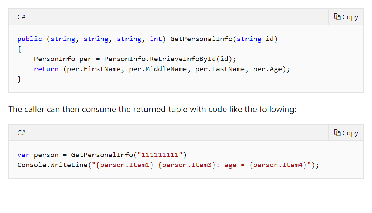372x213 pixels.
Task: Select the C# label above the caller code
Action: point(21,132)
